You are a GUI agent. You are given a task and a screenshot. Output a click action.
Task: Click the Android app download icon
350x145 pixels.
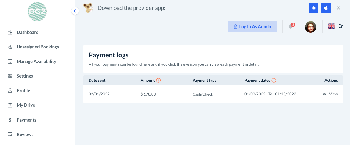(x=313, y=8)
